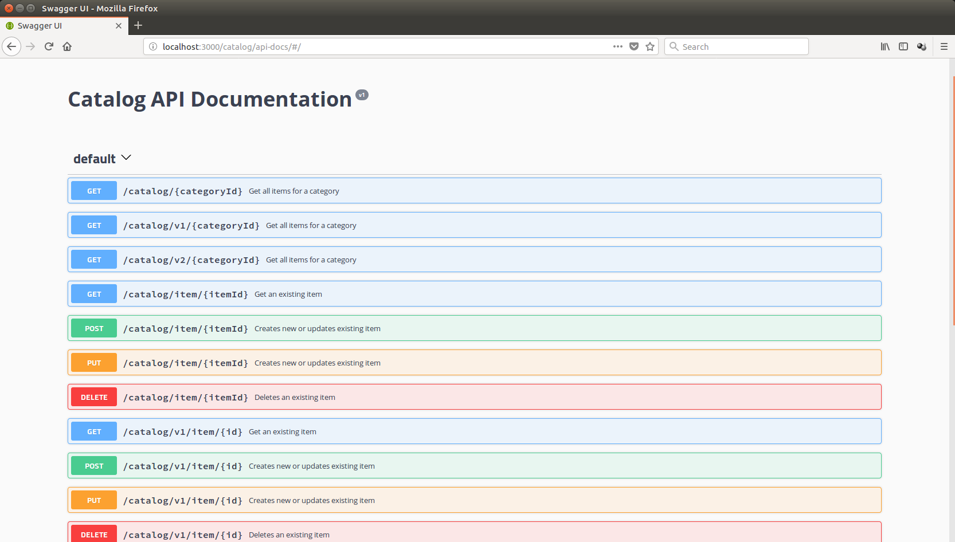Click the Catalog API Documentation title
This screenshot has width=955, height=542.
210,99
